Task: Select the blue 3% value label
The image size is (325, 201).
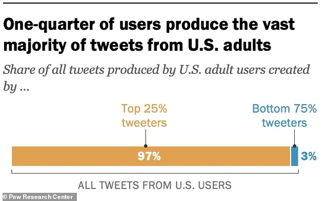Action: pyautogui.click(x=309, y=156)
